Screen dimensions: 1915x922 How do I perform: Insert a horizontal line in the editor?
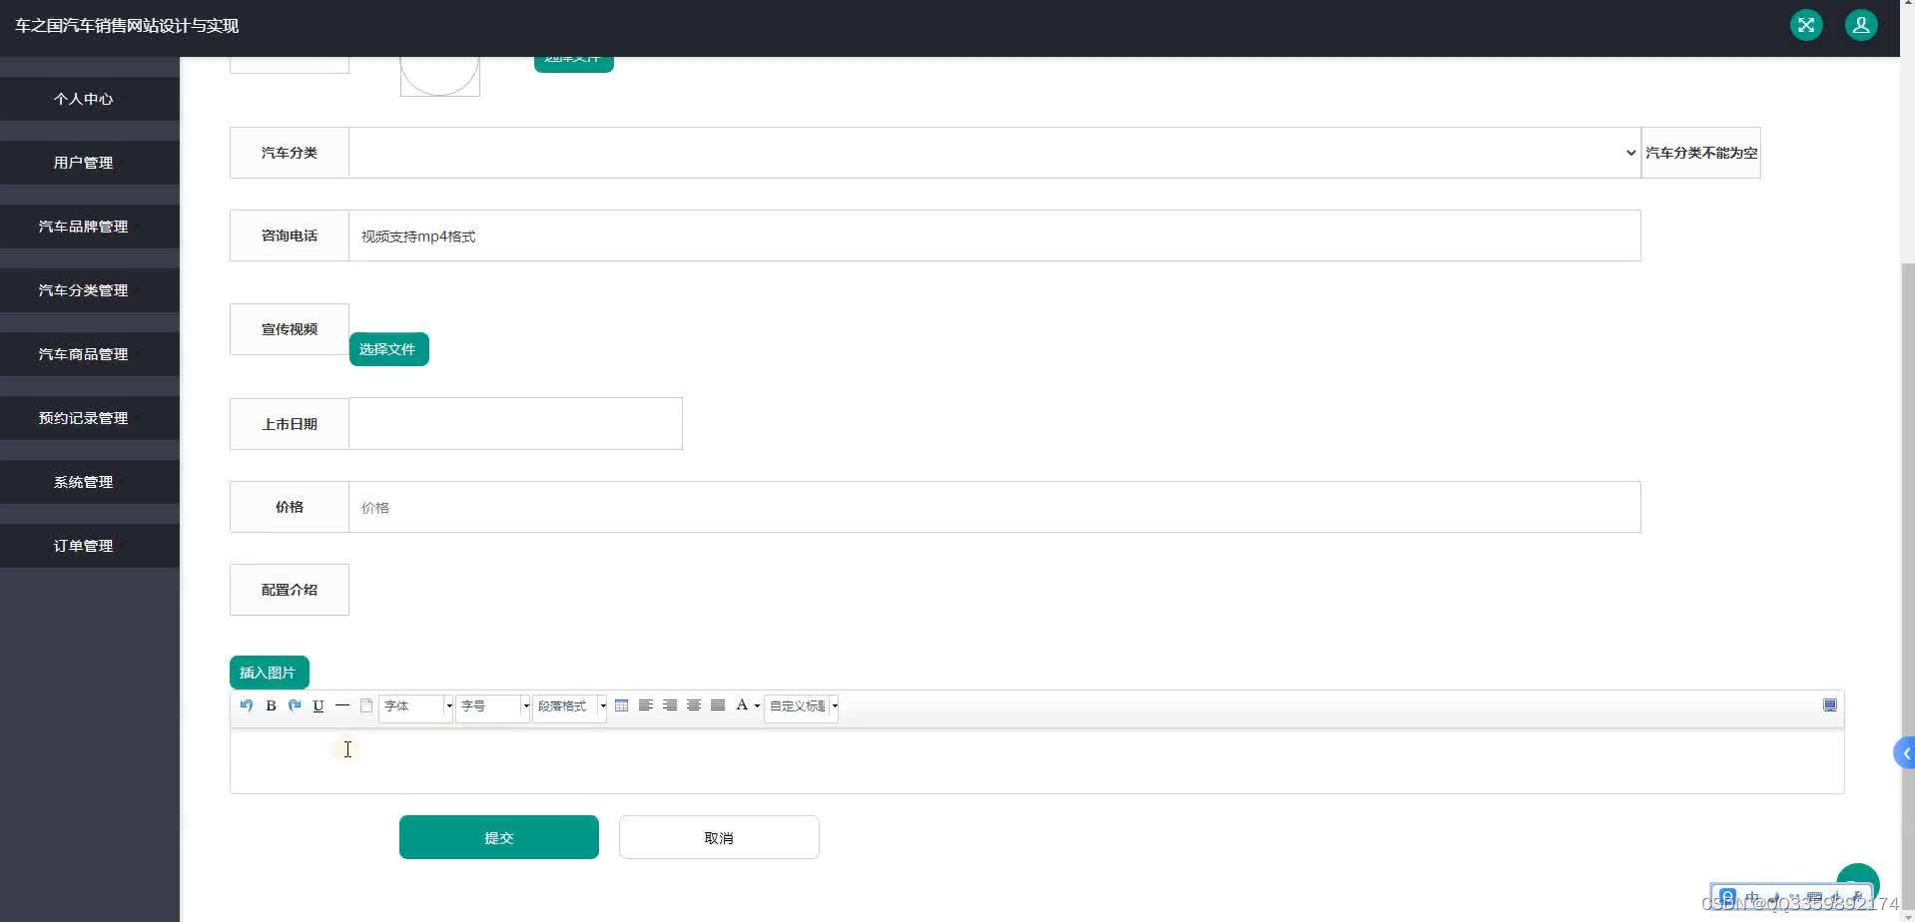342,705
